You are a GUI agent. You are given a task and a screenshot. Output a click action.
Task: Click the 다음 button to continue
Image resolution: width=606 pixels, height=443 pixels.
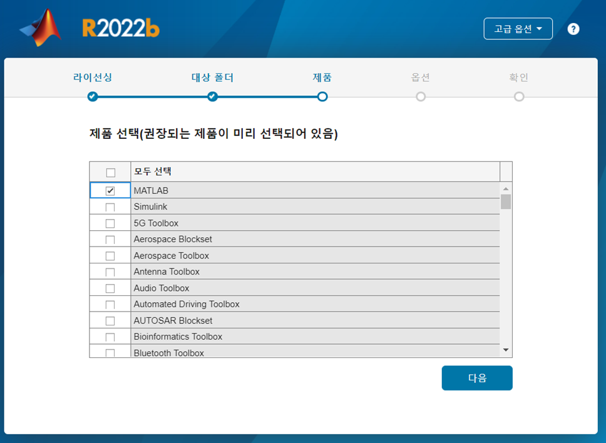pyautogui.click(x=477, y=378)
